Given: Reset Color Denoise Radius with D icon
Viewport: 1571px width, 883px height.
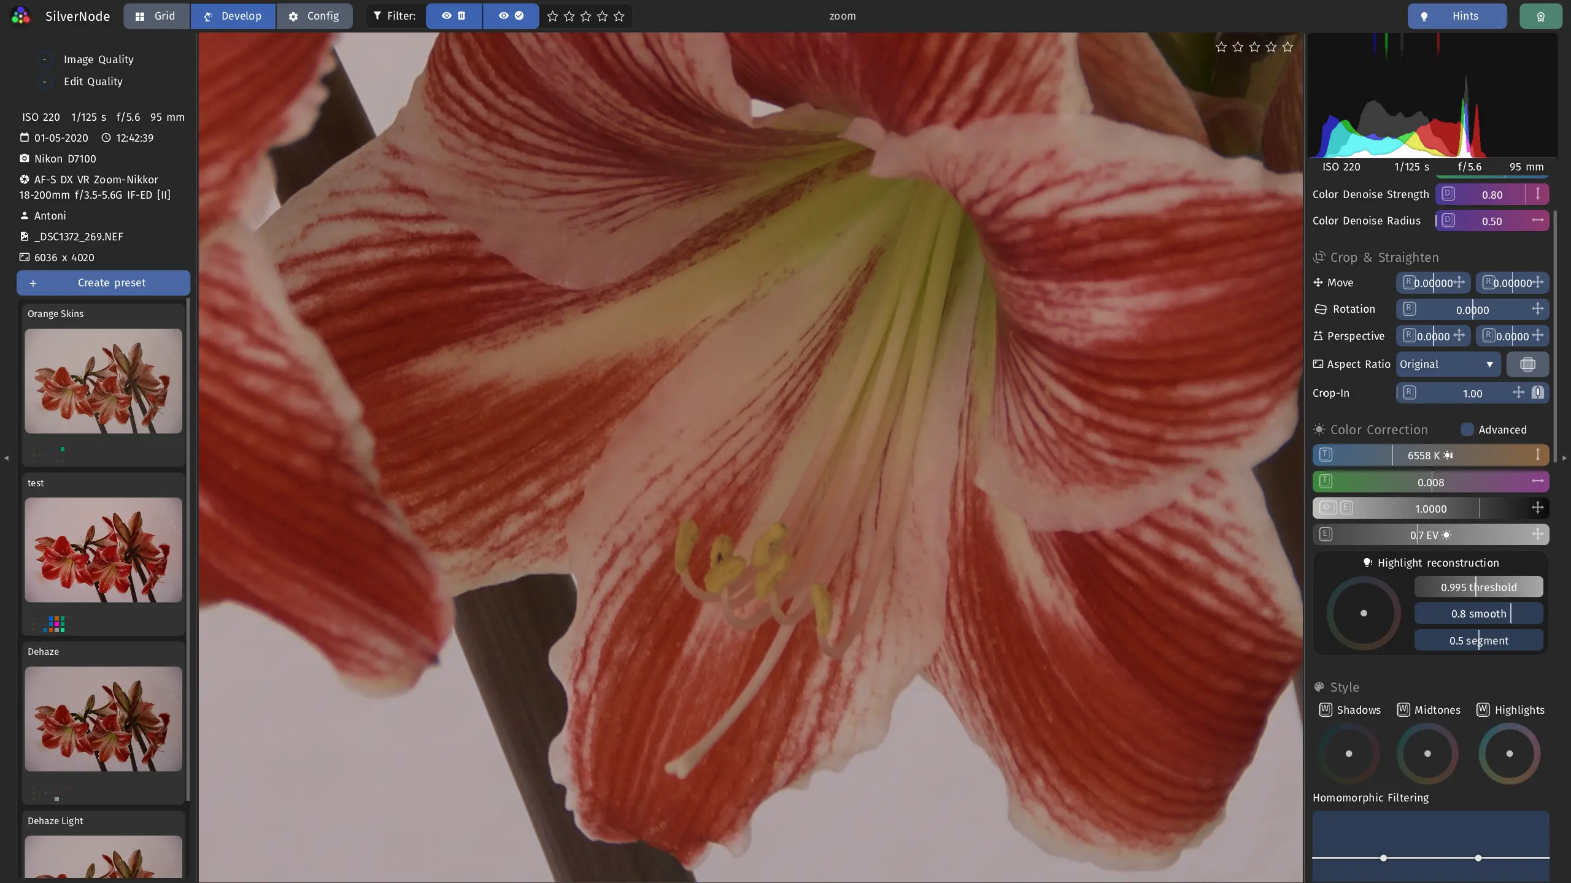Looking at the screenshot, I should click(1448, 220).
